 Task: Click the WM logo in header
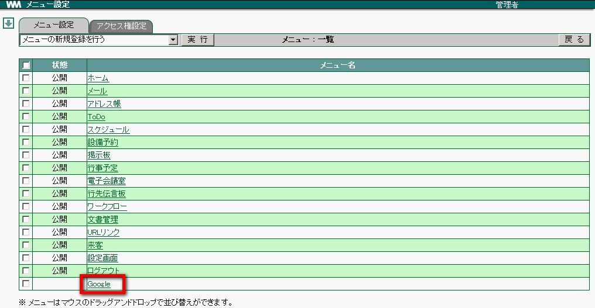pos(13,5)
